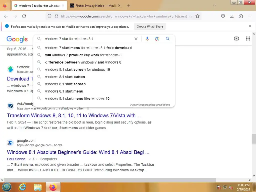Click the Firefox taskbar button
Image resolution: width=256 pixels, height=192 pixels.
pyautogui.click(x=53, y=187)
